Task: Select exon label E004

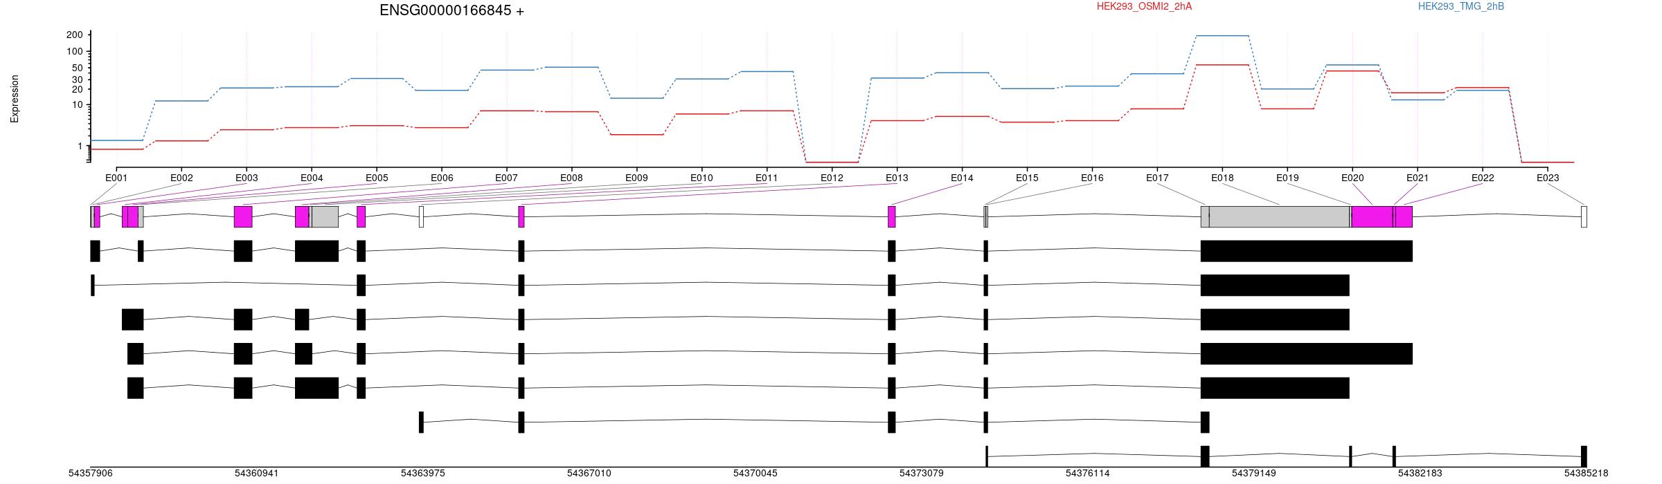Action: (x=312, y=178)
